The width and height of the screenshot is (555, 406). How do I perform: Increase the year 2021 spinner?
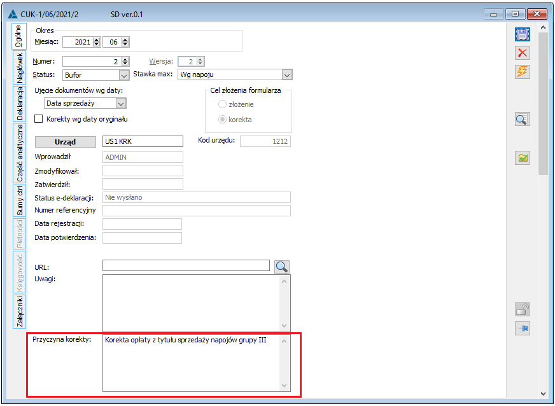click(x=97, y=39)
